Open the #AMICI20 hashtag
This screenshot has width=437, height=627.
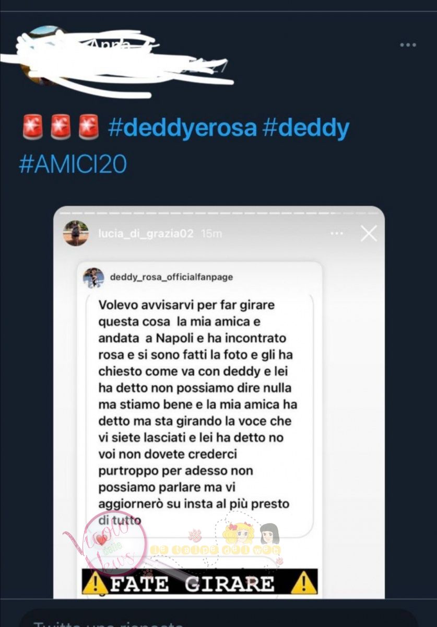click(73, 164)
